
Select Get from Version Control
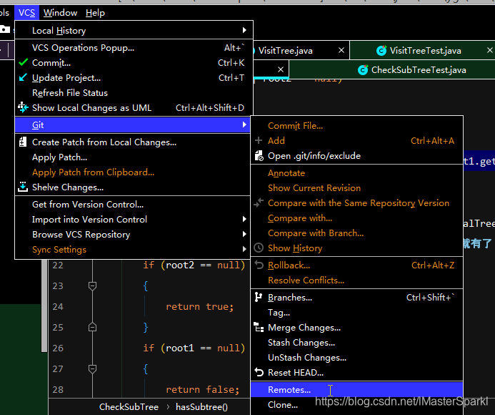coord(133,205)
